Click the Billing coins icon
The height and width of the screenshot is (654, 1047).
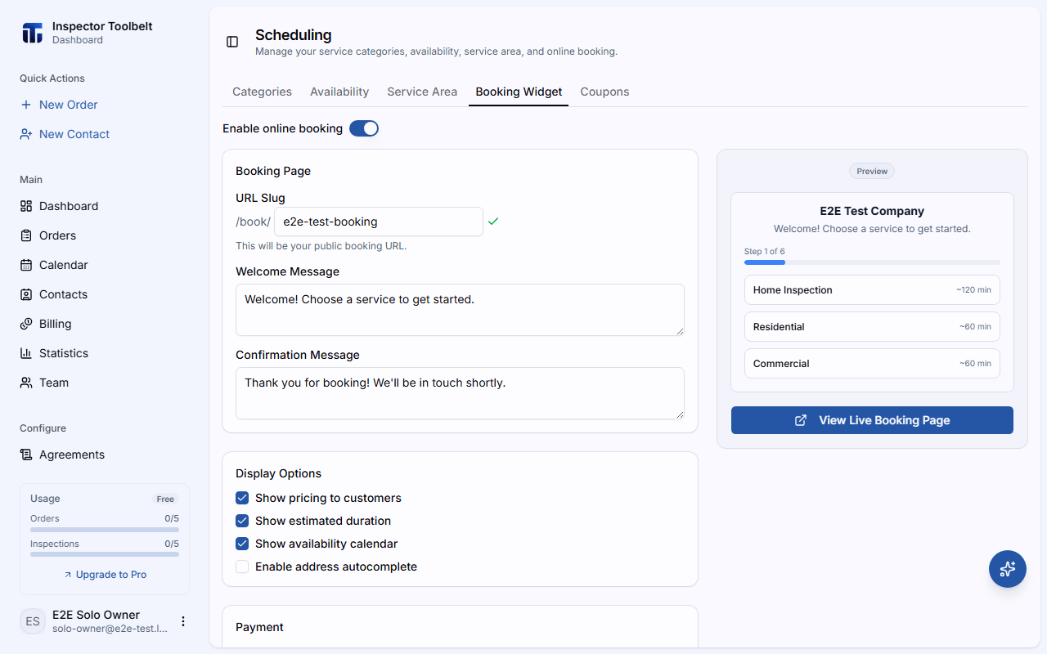(26, 324)
